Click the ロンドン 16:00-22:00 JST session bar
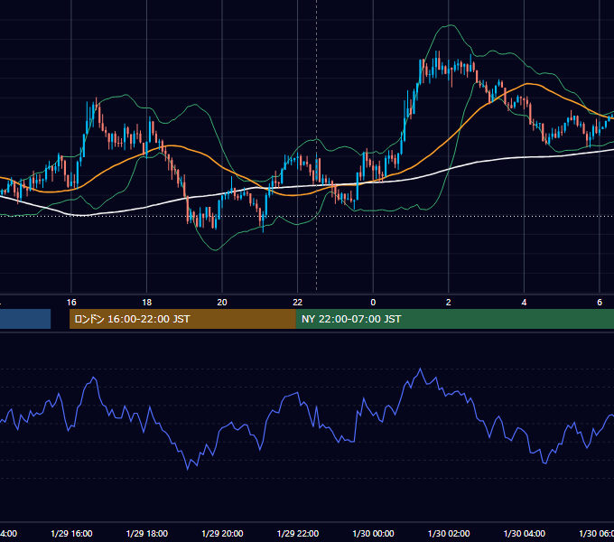The height and width of the screenshot is (542, 614). (x=182, y=319)
